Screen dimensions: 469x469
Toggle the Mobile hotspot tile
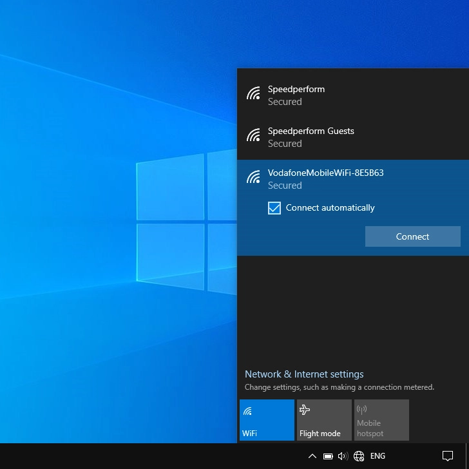[381, 420]
